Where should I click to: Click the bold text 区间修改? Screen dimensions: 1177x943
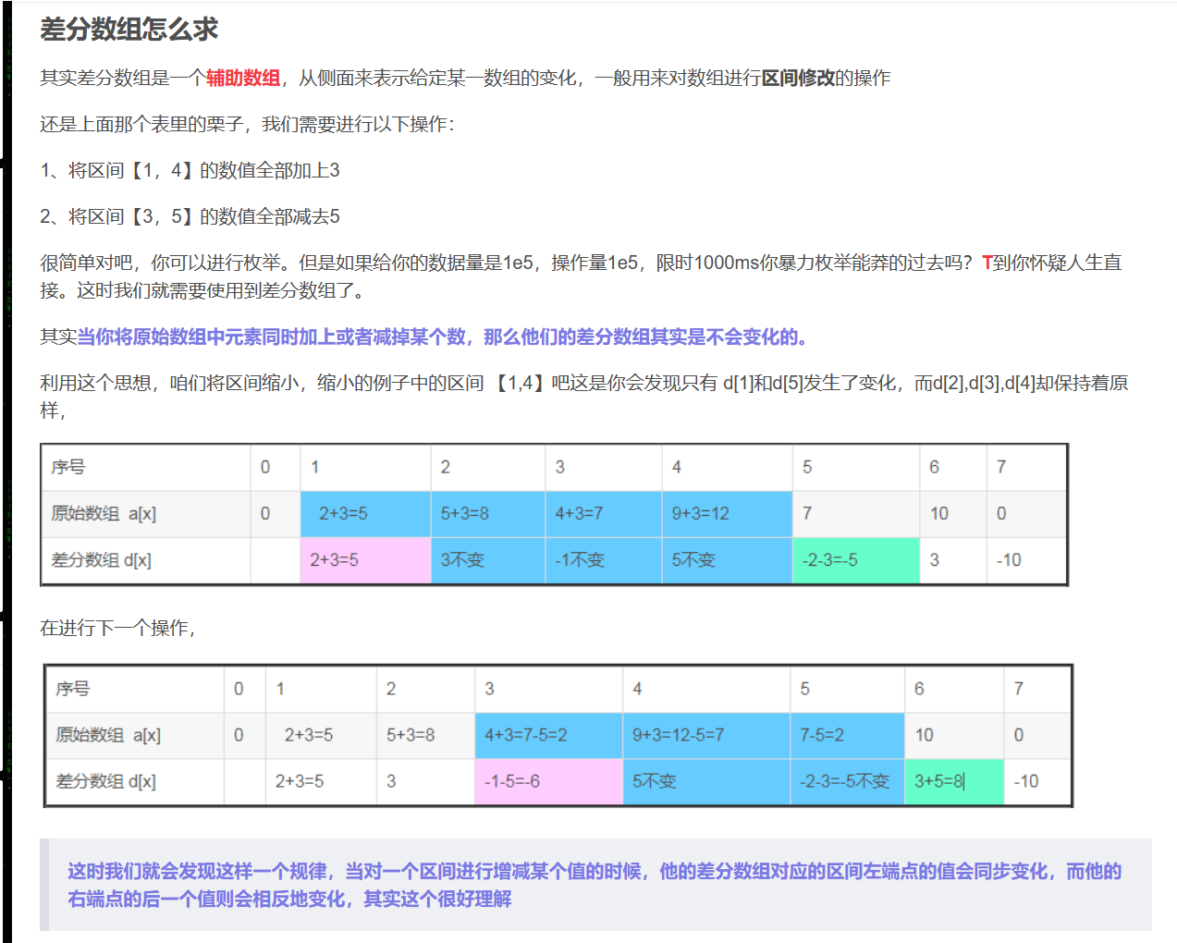797,79
